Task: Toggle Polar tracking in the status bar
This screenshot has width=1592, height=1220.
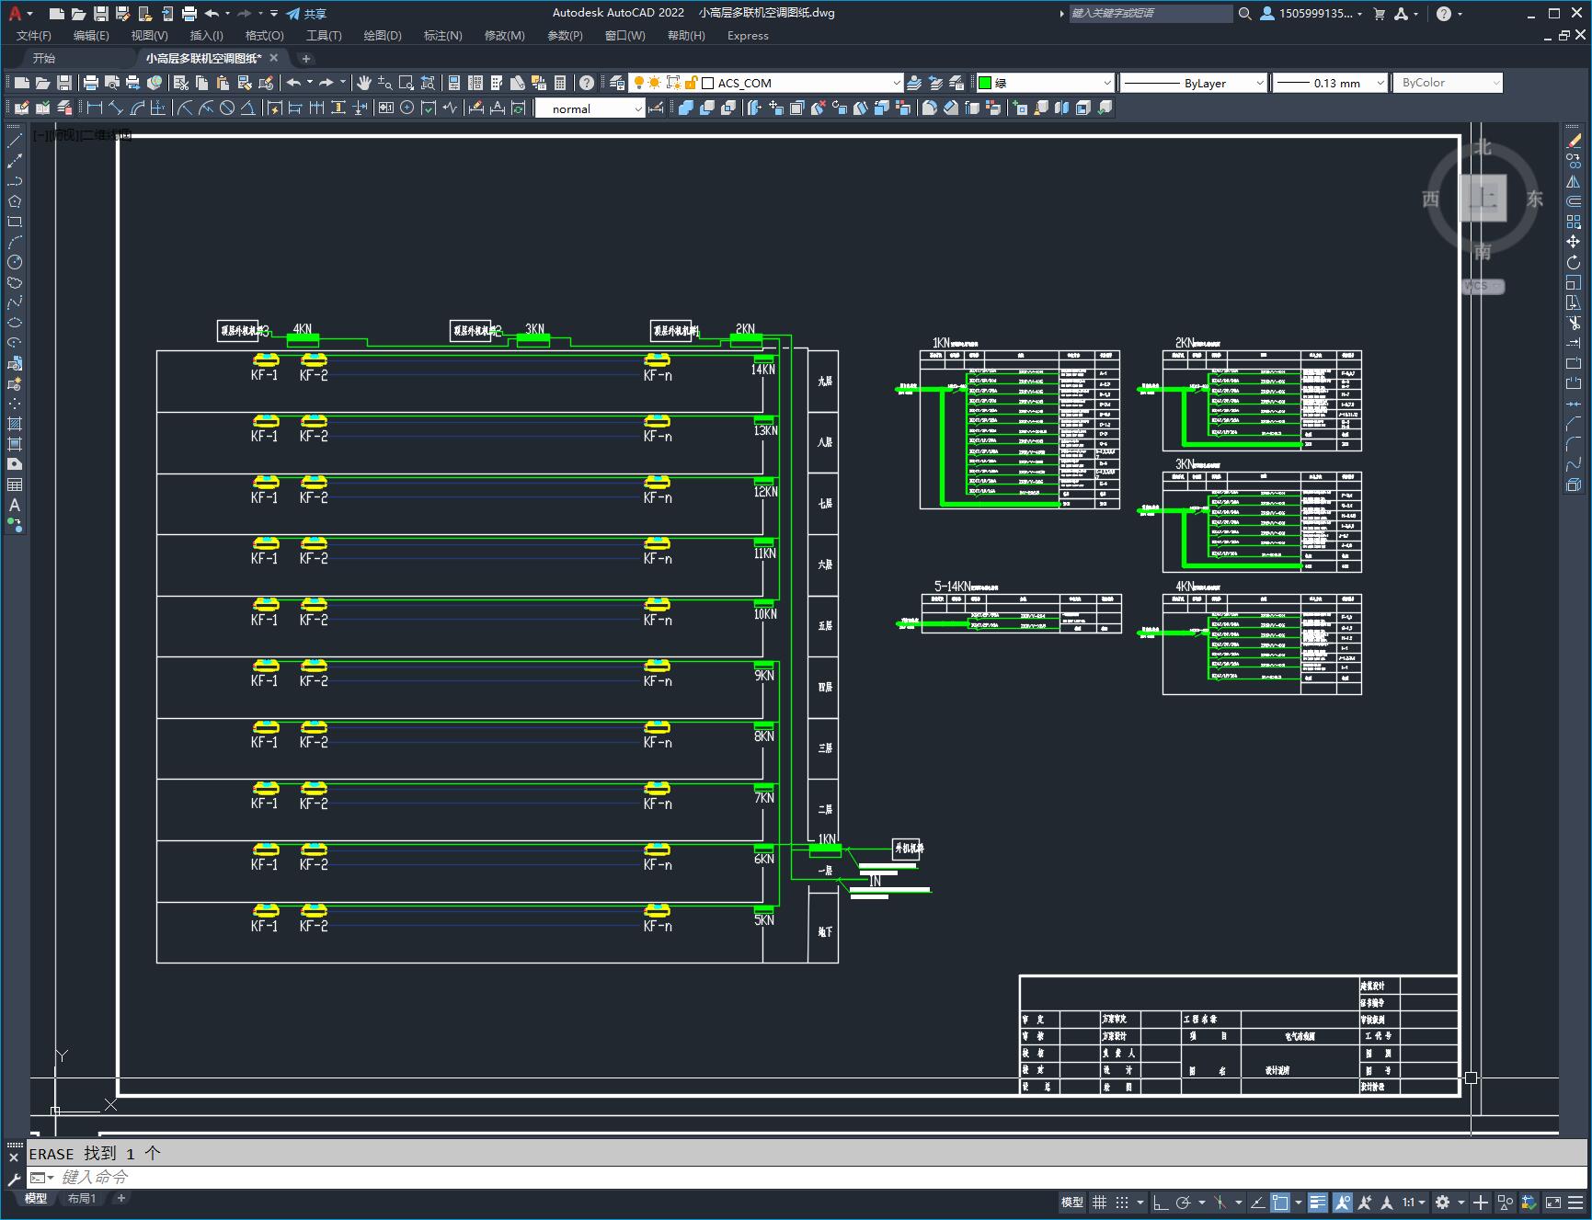Action: coord(1184,1202)
